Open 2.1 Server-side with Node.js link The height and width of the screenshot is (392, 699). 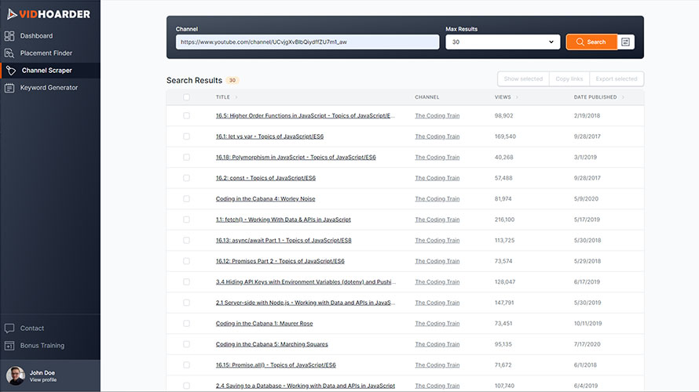tap(306, 303)
